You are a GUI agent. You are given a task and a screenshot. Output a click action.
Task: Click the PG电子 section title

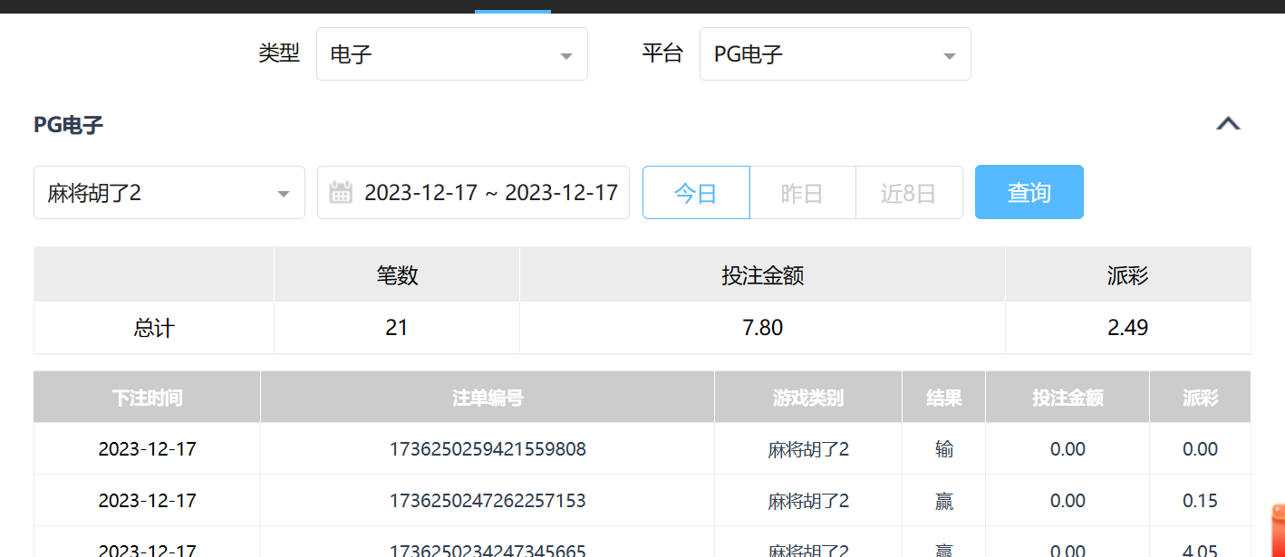coord(68,125)
